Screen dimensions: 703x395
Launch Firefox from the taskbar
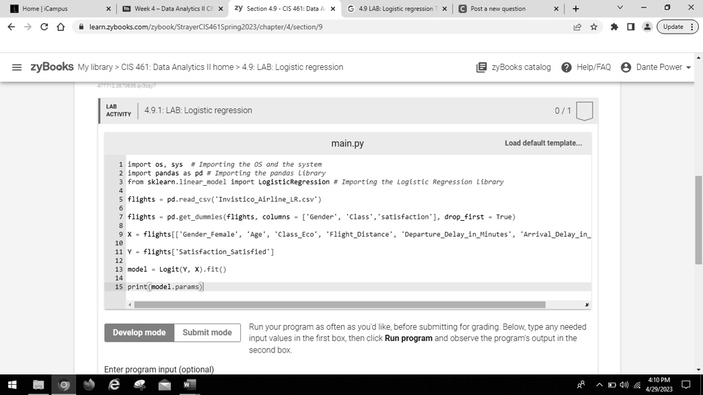coord(88,385)
